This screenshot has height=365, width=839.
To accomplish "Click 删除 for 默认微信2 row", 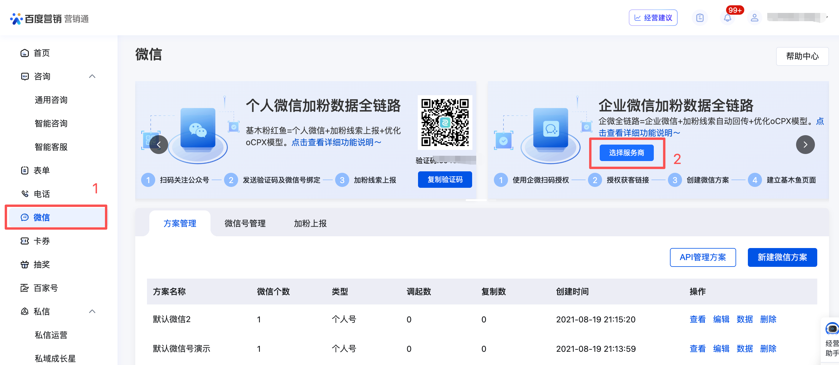I will (768, 319).
